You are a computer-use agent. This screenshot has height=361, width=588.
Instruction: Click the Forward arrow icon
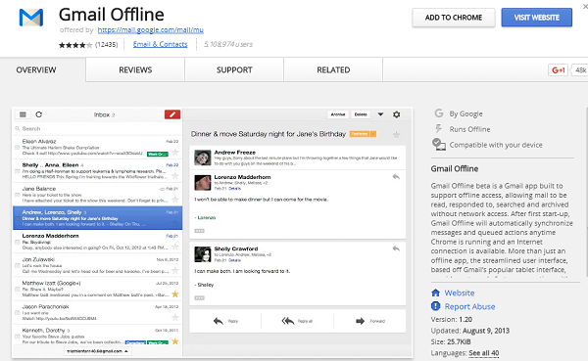click(x=360, y=321)
